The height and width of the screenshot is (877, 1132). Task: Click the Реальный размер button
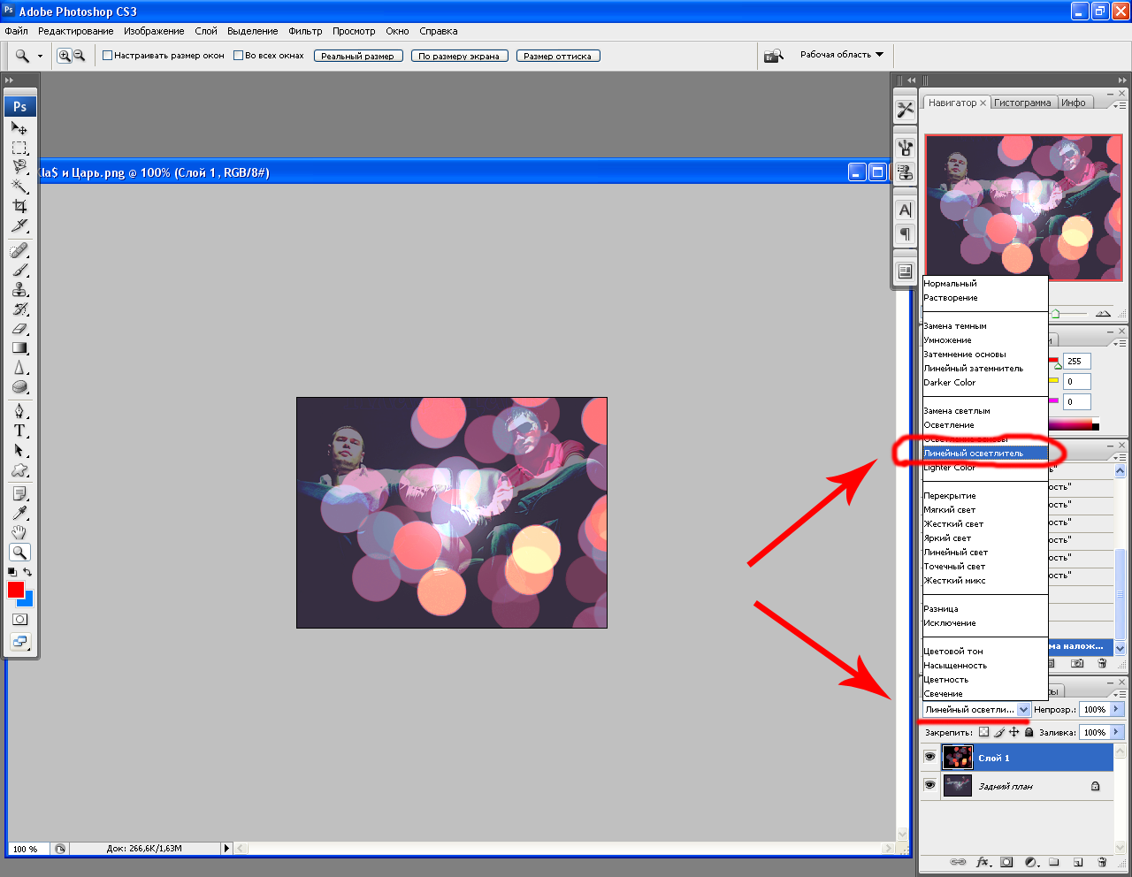click(358, 56)
